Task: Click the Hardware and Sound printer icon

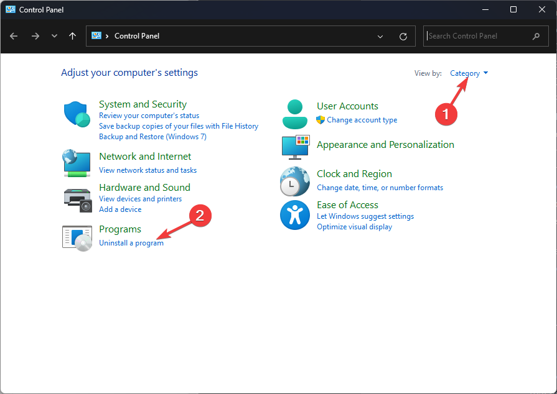Action: pos(78,200)
